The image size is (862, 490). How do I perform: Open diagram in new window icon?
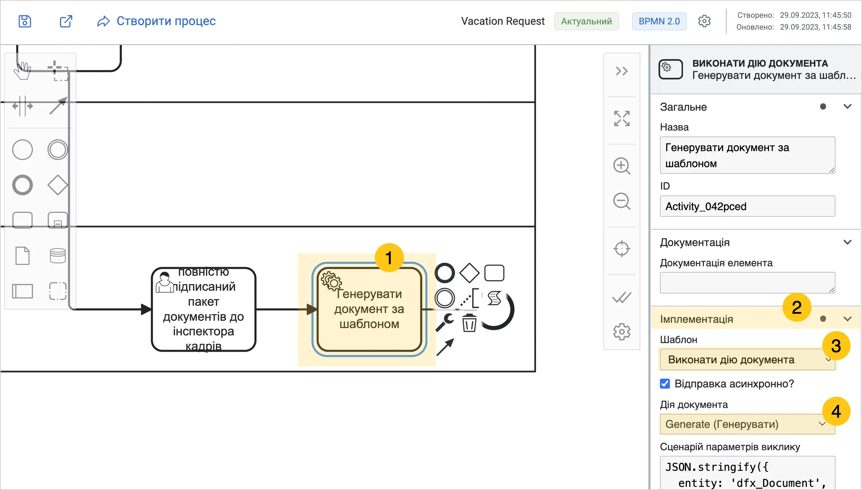point(66,21)
